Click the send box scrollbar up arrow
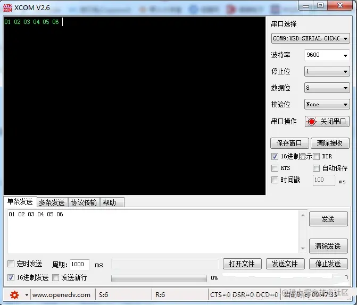The width and height of the screenshot is (357, 305). [x=303, y=215]
